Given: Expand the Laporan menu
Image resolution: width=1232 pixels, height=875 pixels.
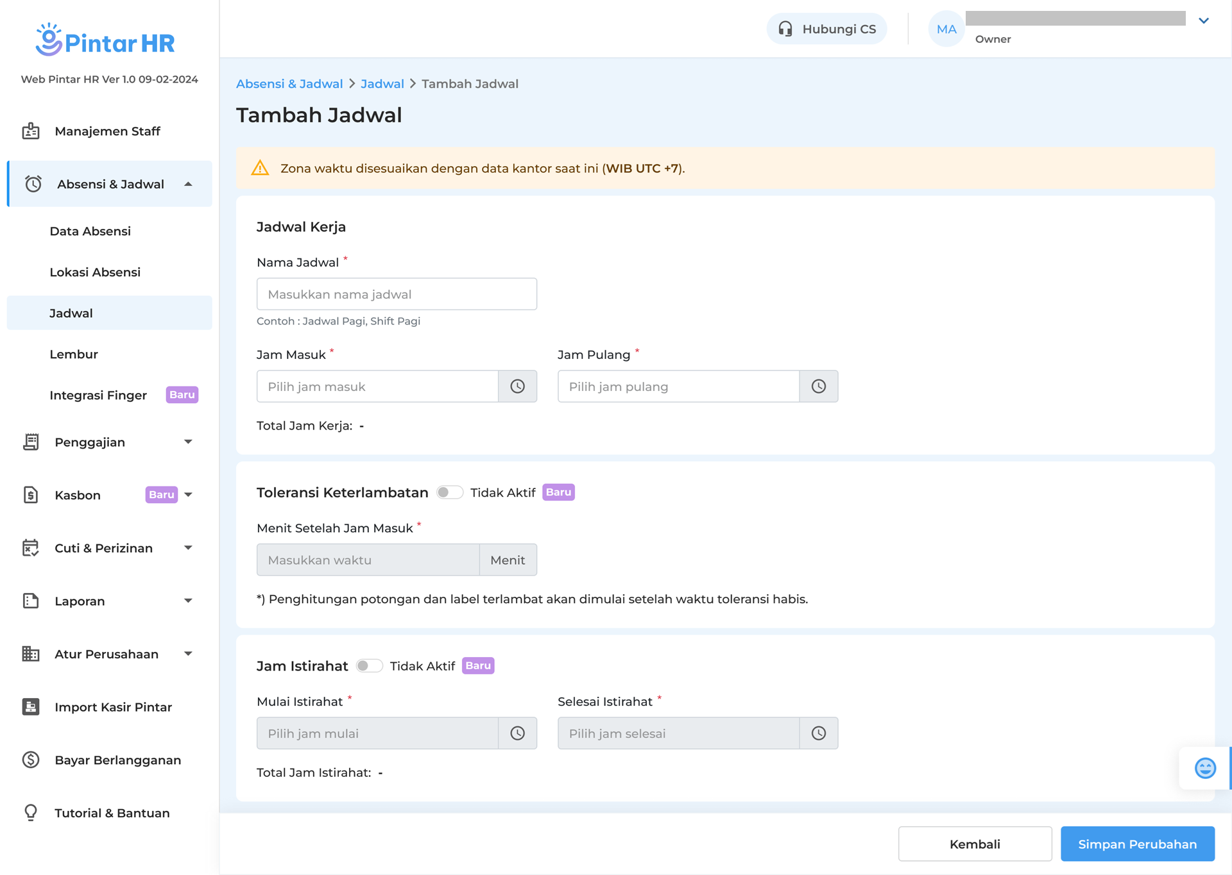Looking at the screenshot, I should 188,601.
